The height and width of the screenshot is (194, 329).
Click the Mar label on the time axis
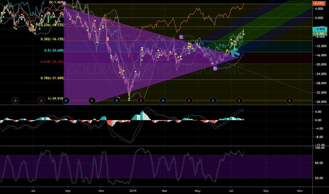pos(164,191)
